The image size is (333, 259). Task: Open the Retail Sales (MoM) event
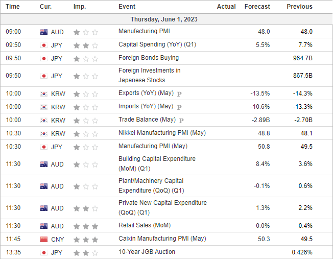click(145, 225)
